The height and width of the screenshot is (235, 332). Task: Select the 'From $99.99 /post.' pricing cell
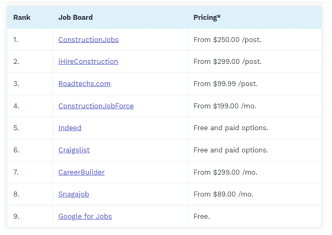pos(254,84)
